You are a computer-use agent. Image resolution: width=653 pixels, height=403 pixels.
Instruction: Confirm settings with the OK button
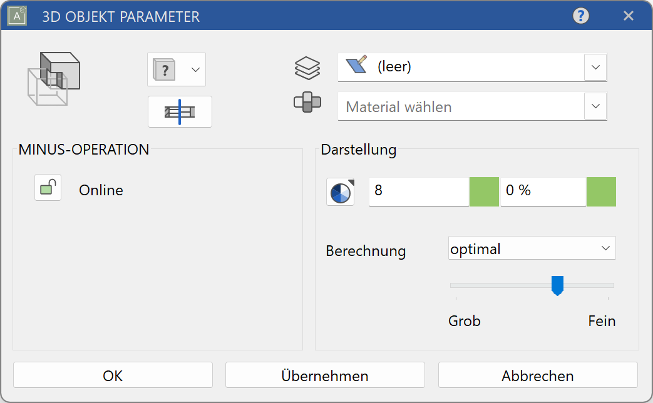113,375
